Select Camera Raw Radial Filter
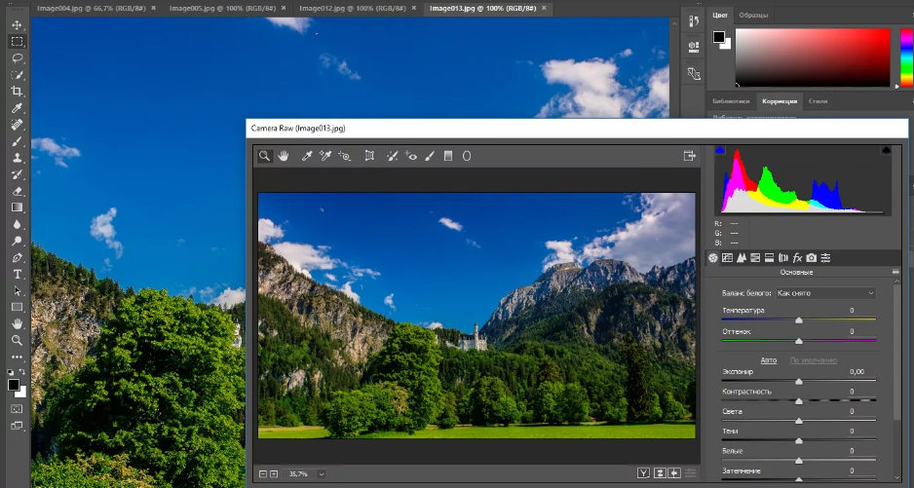Image resolution: width=914 pixels, height=488 pixels. (467, 156)
